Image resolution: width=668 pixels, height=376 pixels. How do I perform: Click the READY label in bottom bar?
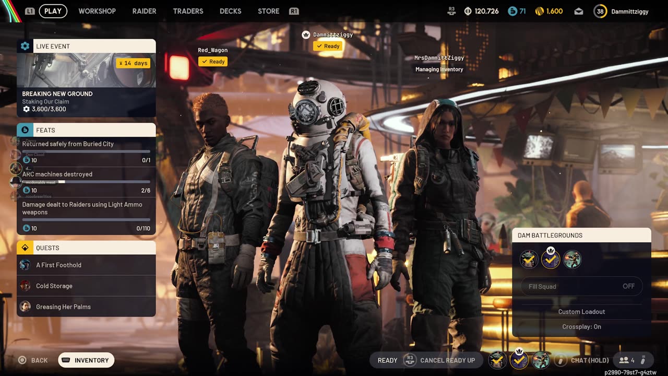[x=387, y=360]
